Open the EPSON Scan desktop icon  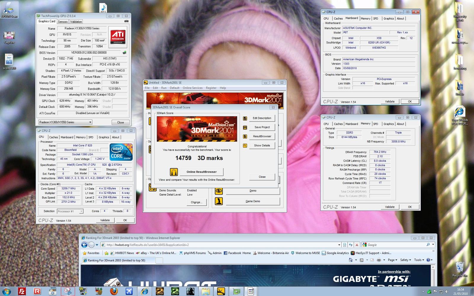tap(9, 10)
